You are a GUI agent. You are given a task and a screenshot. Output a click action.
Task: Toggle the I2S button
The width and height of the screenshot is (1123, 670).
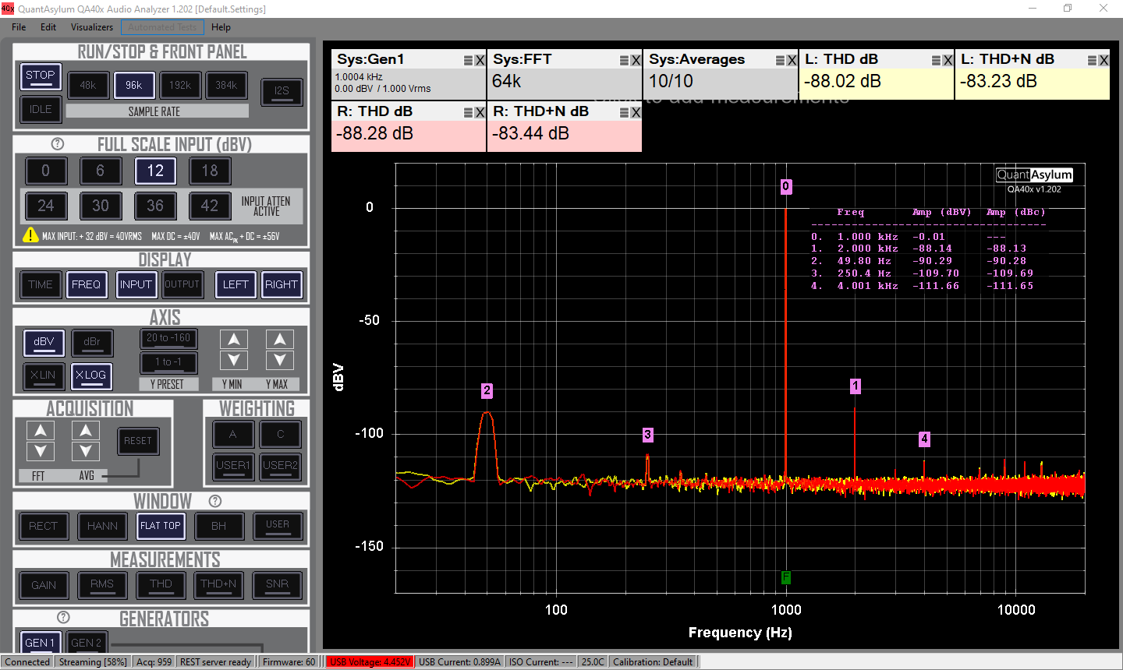[x=282, y=91]
